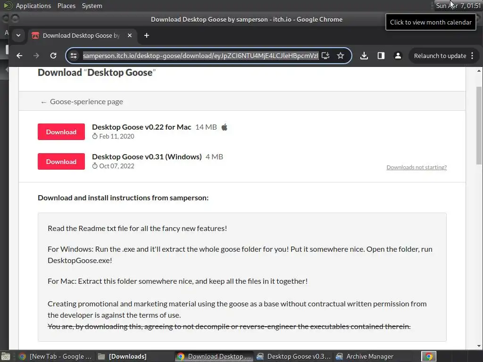Image resolution: width=483 pixels, height=362 pixels.
Task: Click the Download Desktop Goose heading
Action: pos(96,73)
